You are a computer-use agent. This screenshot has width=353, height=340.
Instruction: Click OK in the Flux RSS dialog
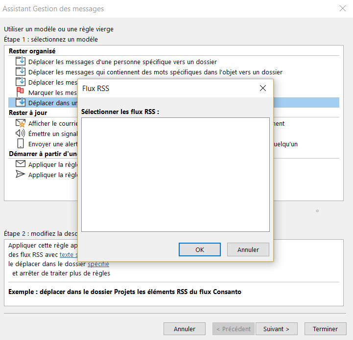point(199,249)
